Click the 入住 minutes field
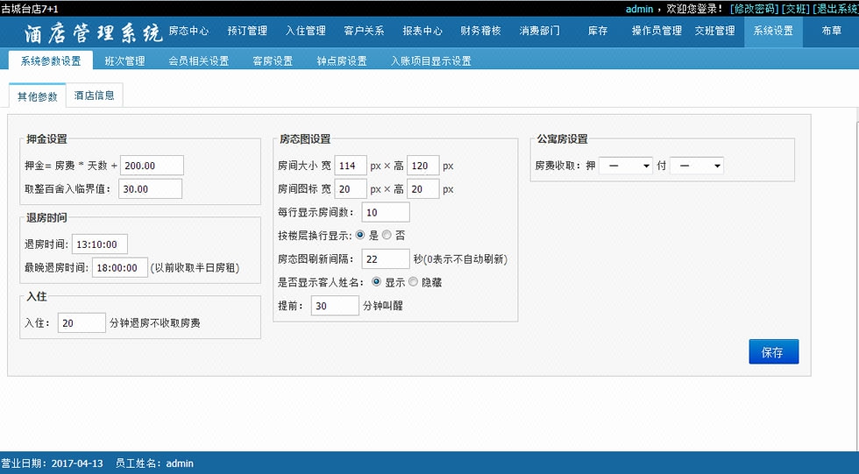This screenshot has width=859, height=474. (82, 323)
